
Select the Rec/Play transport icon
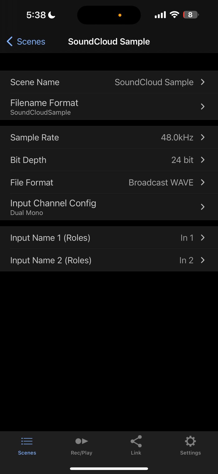[x=81, y=441]
